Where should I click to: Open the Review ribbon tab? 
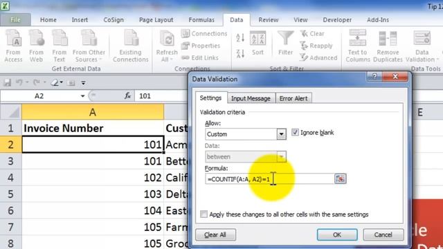click(269, 20)
